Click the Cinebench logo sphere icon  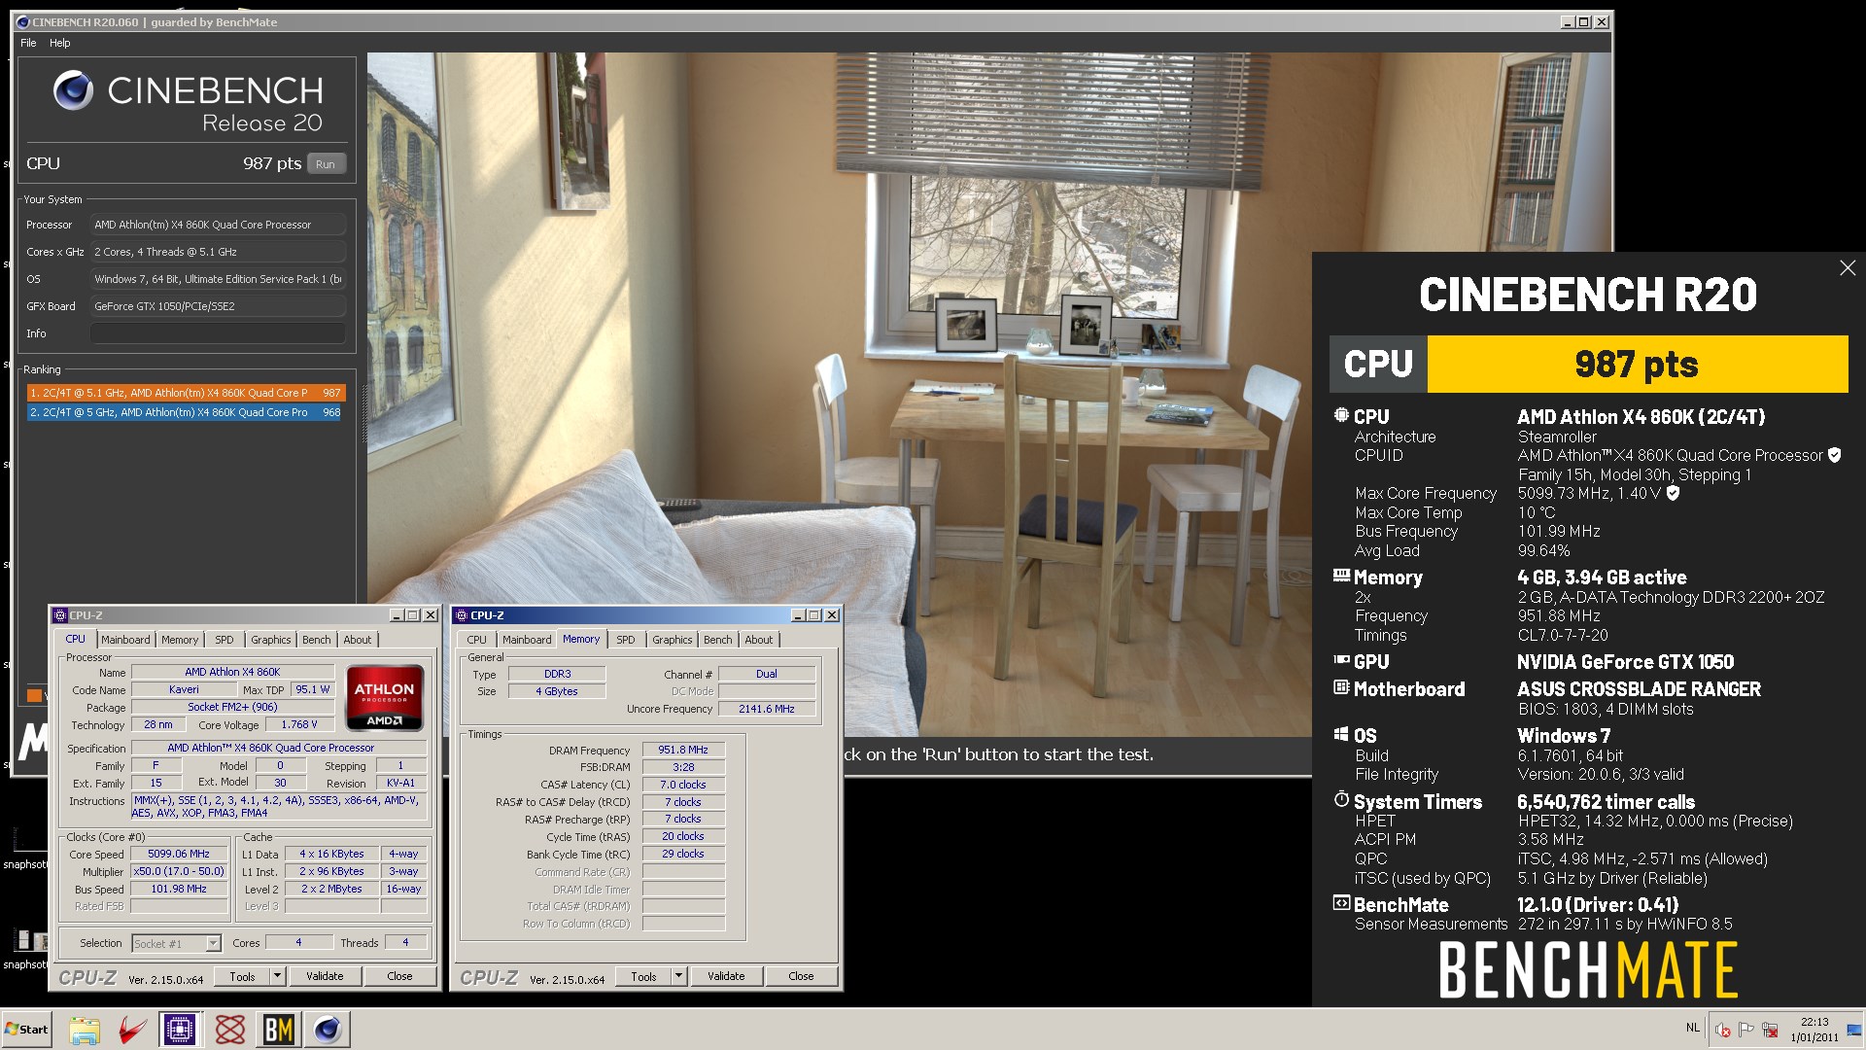(x=73, y=90)
